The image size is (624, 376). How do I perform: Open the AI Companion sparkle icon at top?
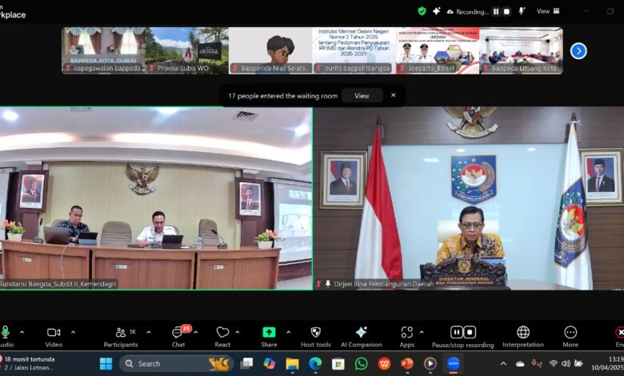(436, 11)
